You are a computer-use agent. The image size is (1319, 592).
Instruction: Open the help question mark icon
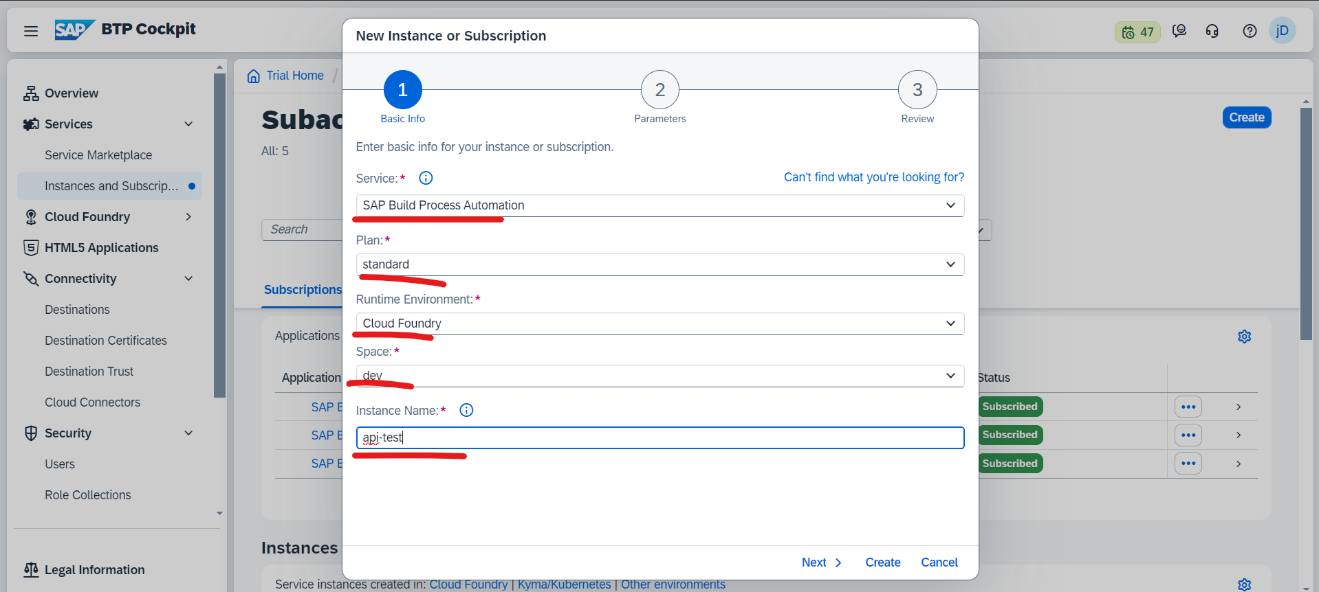(1250, 31)
